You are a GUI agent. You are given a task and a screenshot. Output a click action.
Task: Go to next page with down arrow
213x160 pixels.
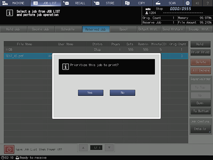pyautogui.click(x=109, y=148)
